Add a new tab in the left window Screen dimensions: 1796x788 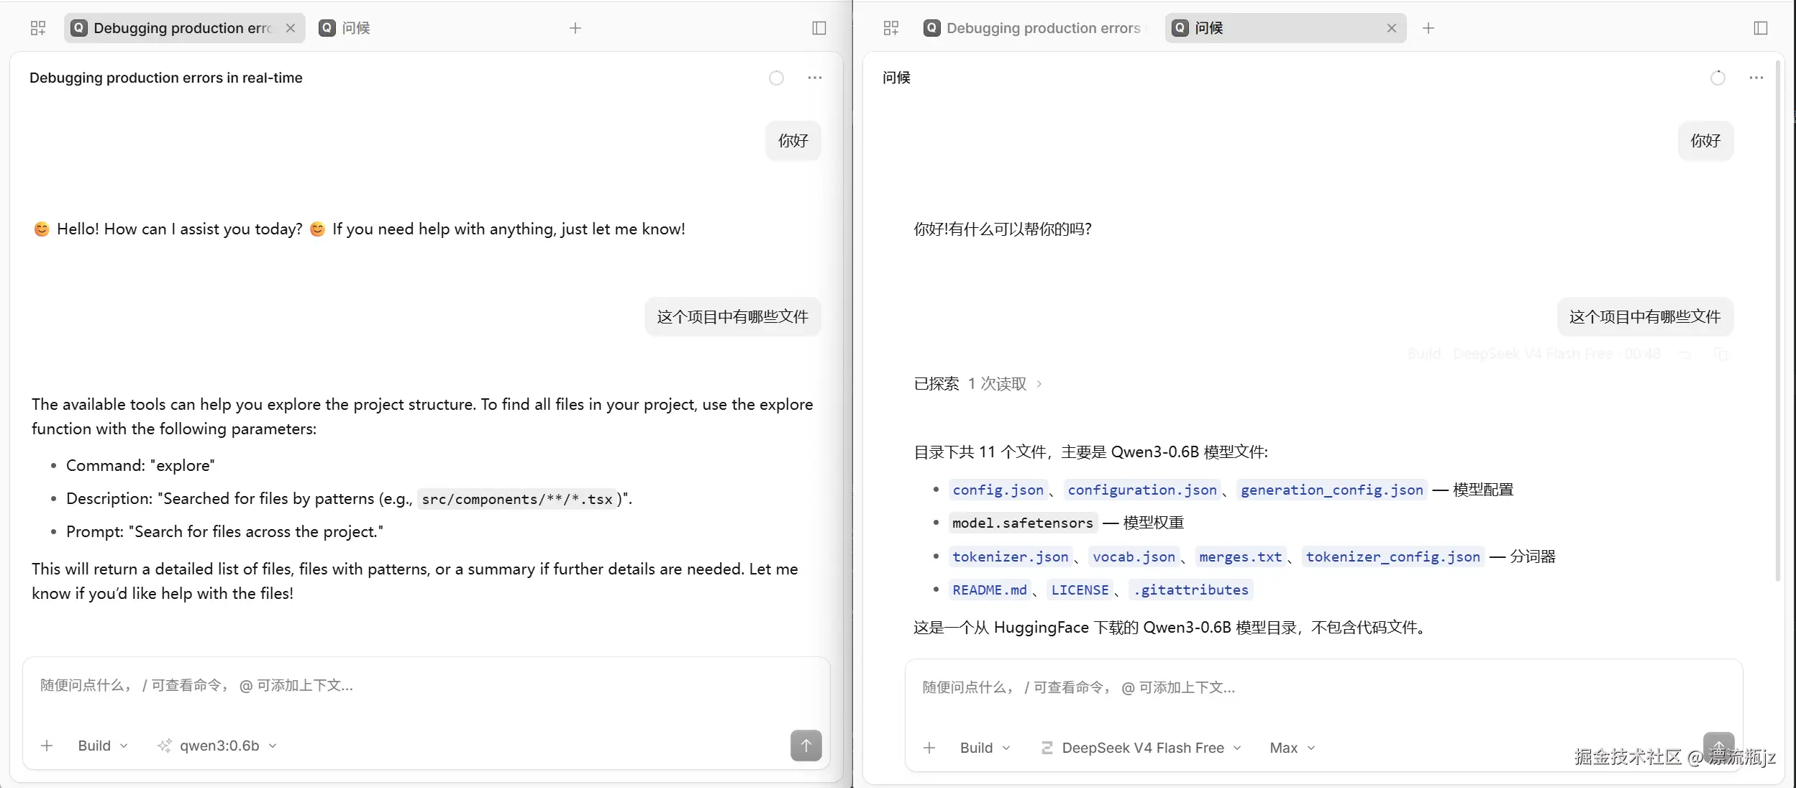point(575,28)
